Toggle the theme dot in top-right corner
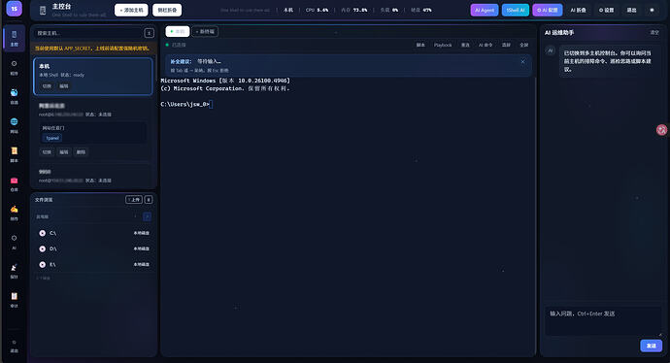670x363 pixels. coord(652,10)
